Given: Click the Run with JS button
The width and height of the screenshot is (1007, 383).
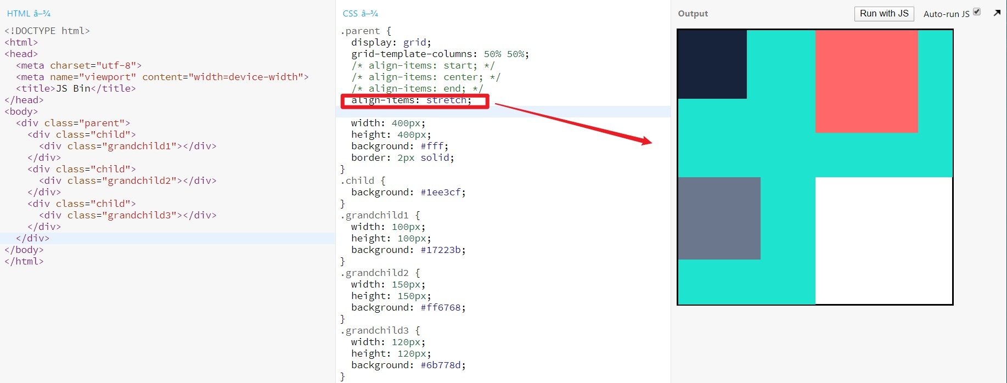Looking at the screenshot, I should pyautogui.click(x=884, y=14).
